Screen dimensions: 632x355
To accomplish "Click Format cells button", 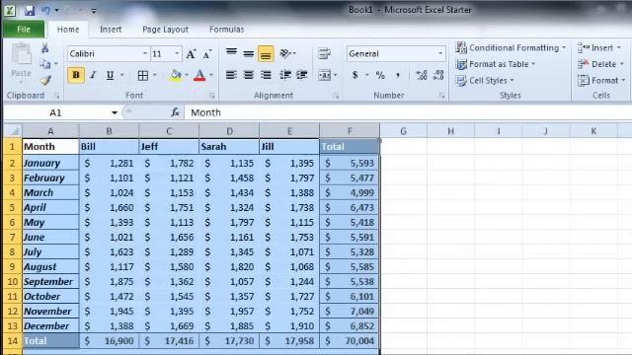I will pos(601,81).
